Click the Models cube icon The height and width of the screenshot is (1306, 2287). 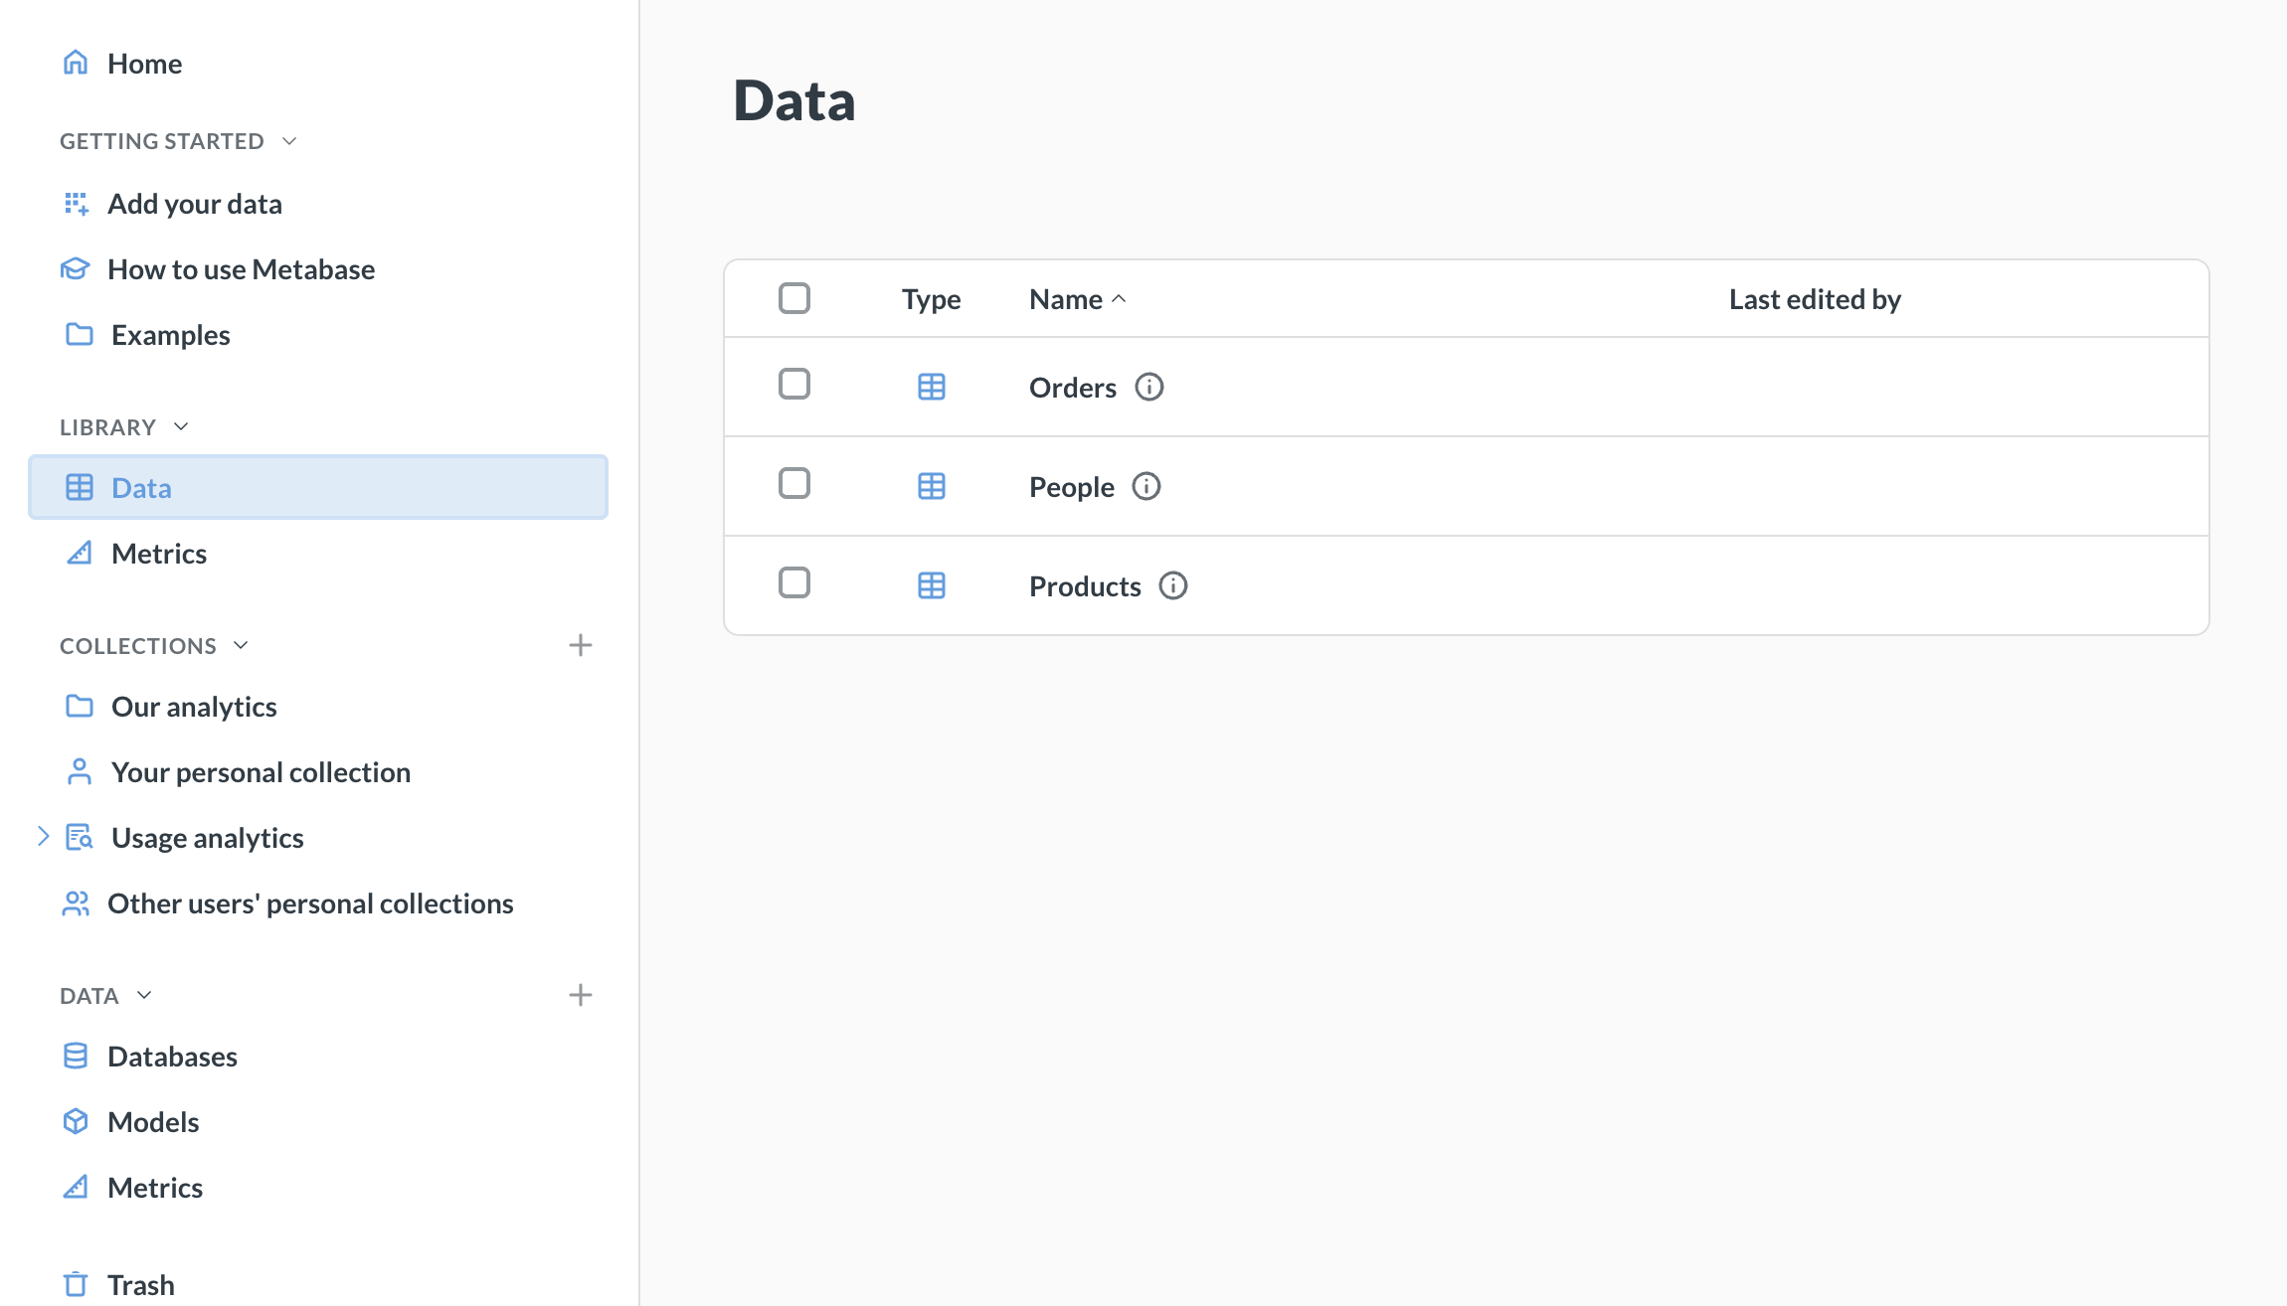point(77,1121)
